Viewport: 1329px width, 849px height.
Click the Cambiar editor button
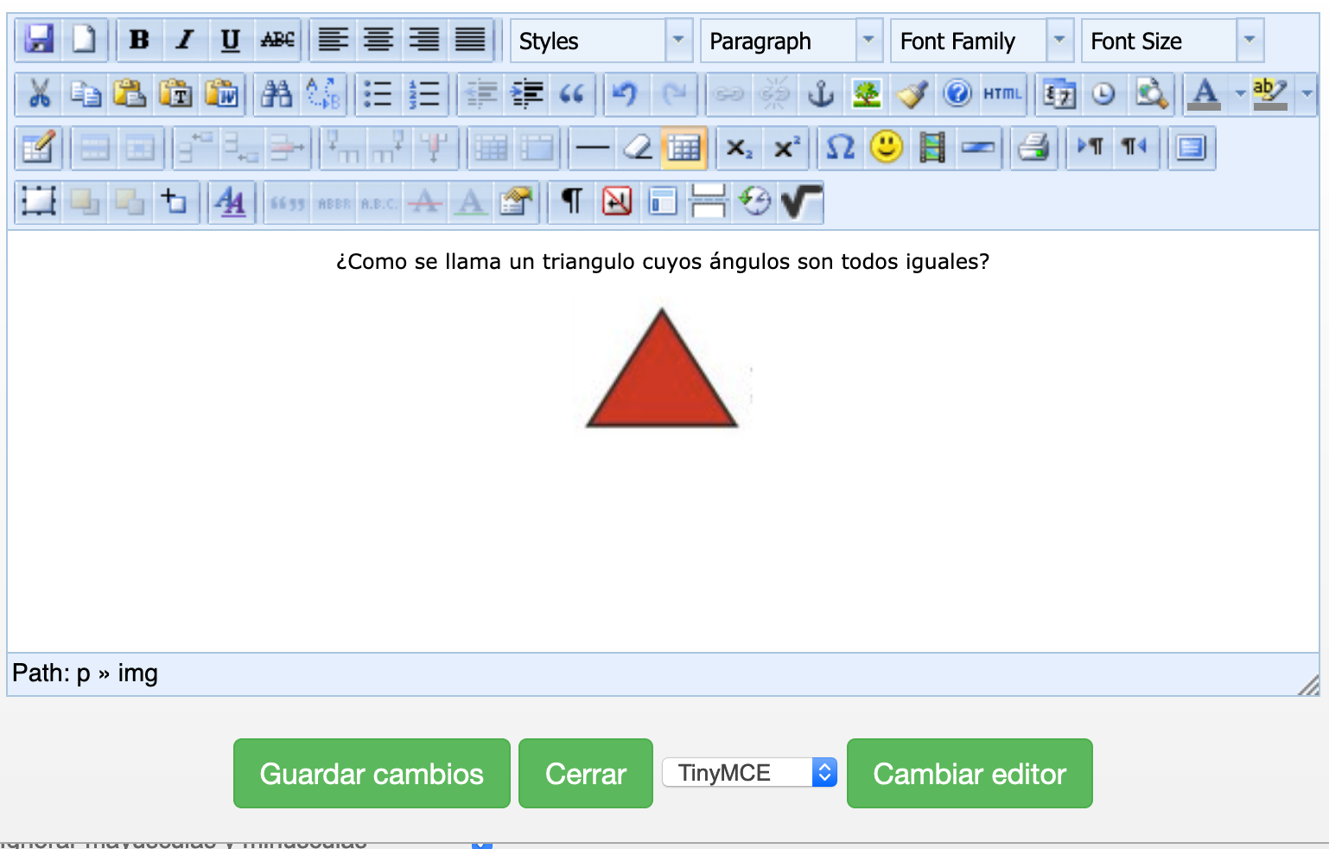(x=970, y=774)
